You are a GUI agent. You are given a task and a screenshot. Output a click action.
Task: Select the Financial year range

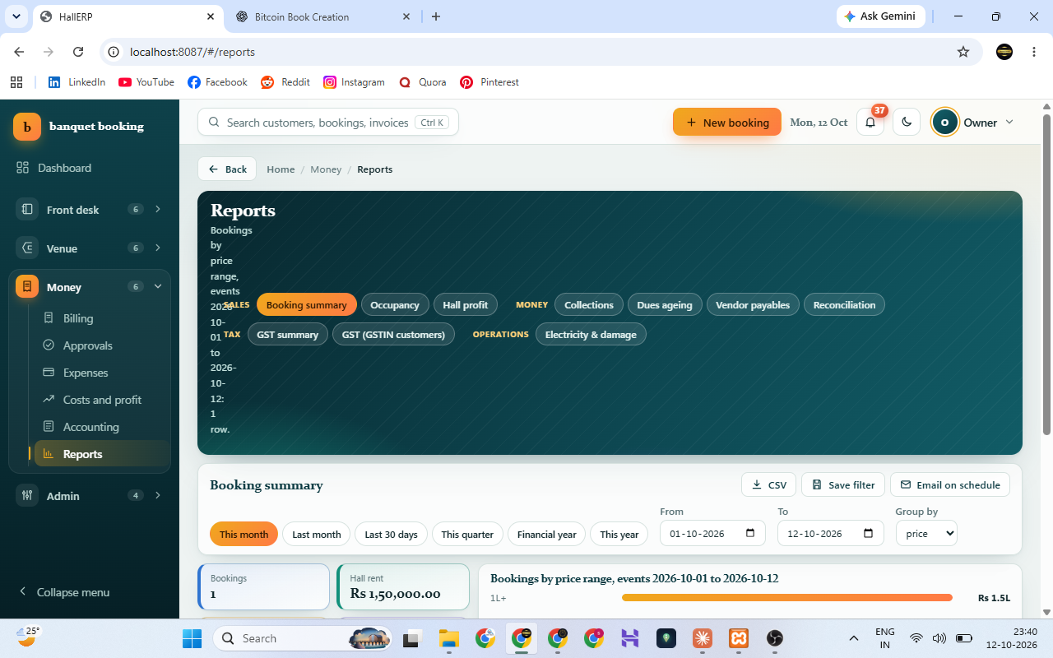pos(547,535)
